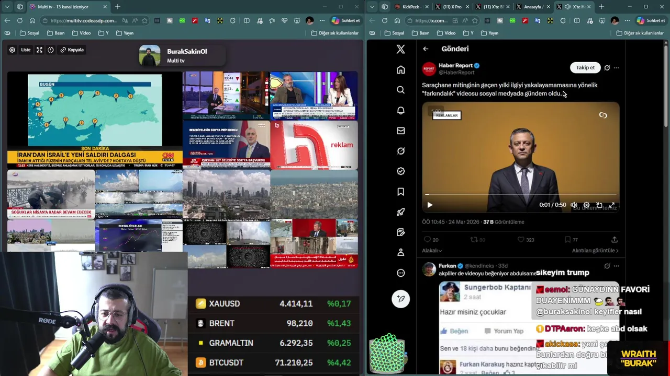Open tab search dropdown in X window
The width and height of the screenshot is (670, 376).
coord(372,7)
